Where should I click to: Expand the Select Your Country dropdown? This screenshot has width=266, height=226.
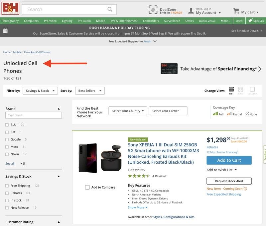128,111
